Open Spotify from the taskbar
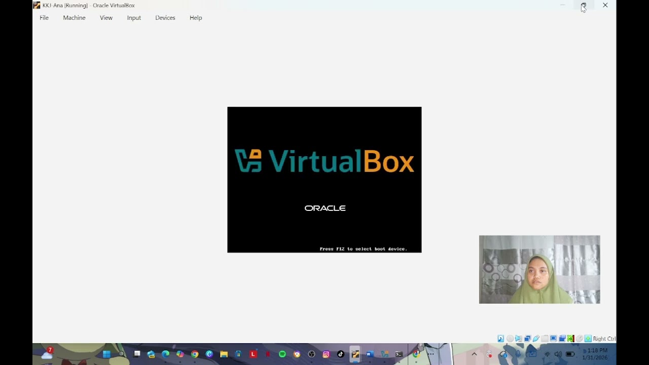Screen dimensions: 649x365 click(x=282, y=354)
